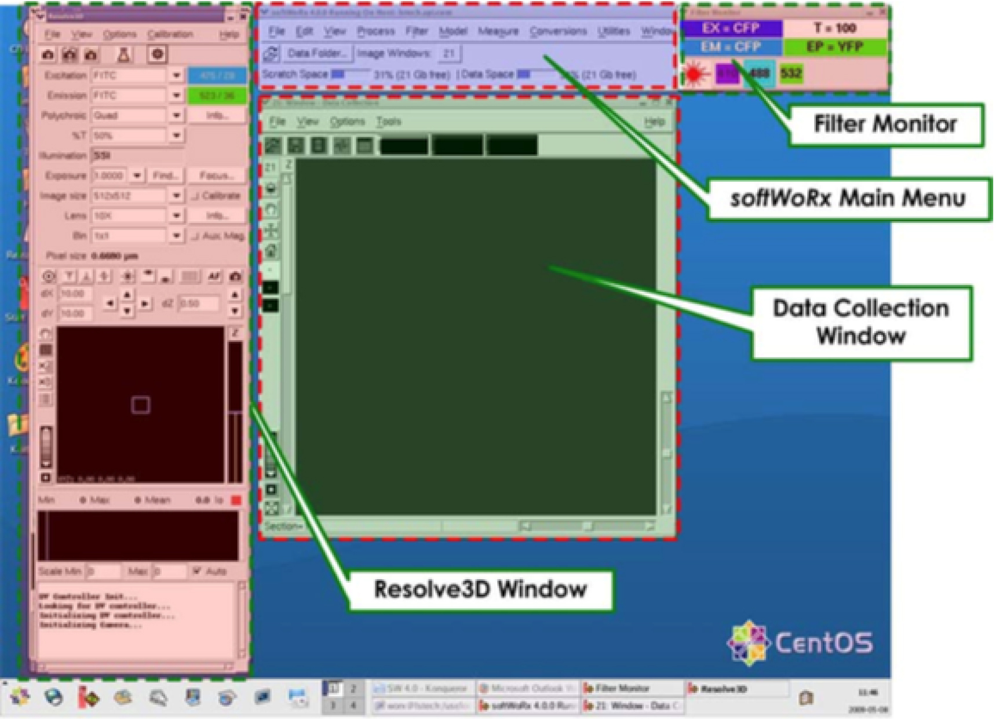Click the T icon in stage control row
Image resolution: width=996 pixels, height=720 pixels.
tap(69, 276)
